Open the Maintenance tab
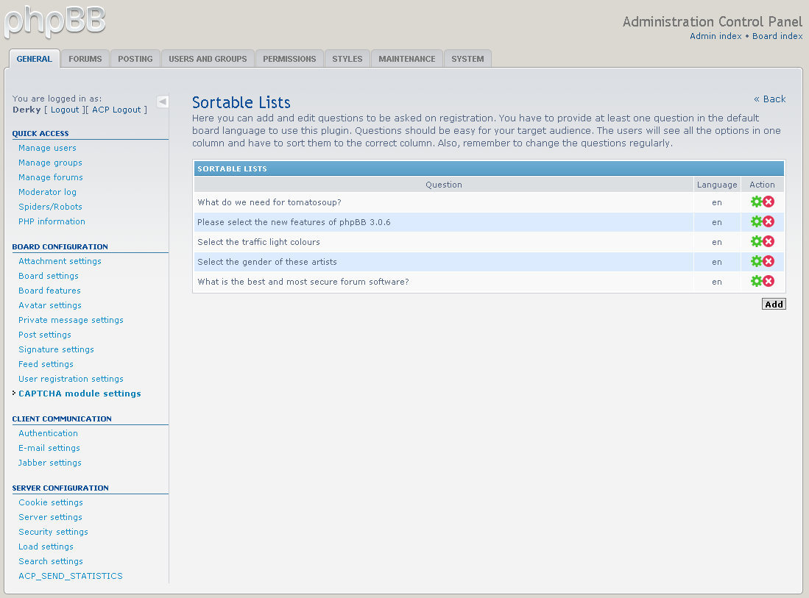The image size is (809, 598). (406, 59)
